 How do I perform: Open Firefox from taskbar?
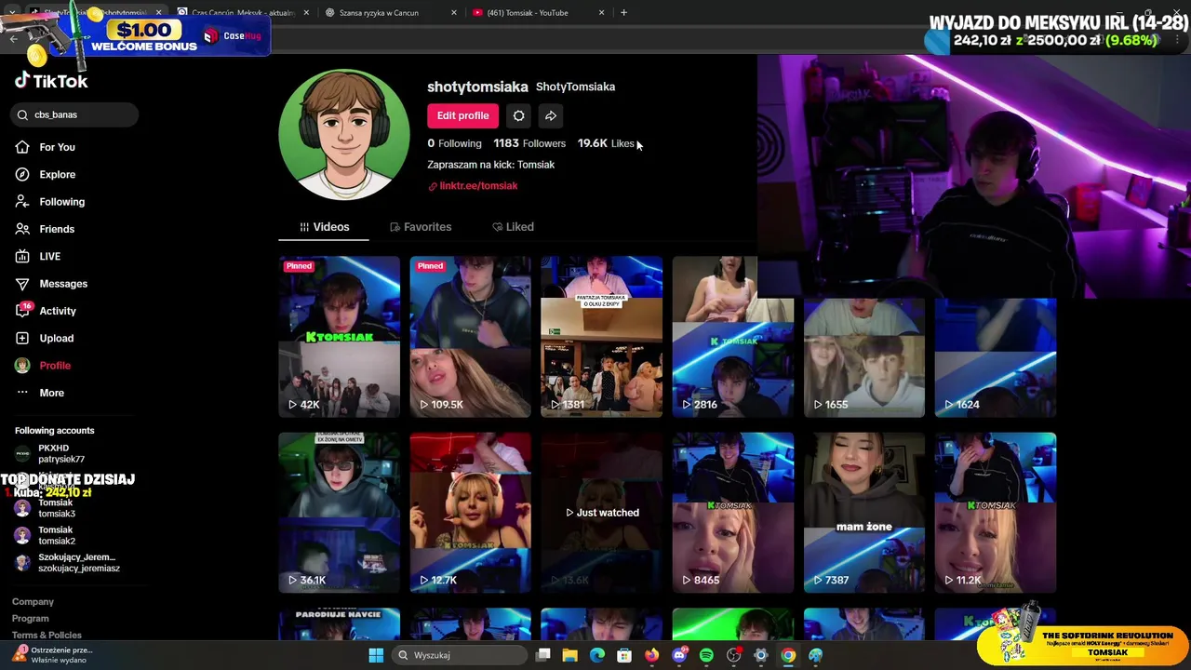(x=651, y=655)
